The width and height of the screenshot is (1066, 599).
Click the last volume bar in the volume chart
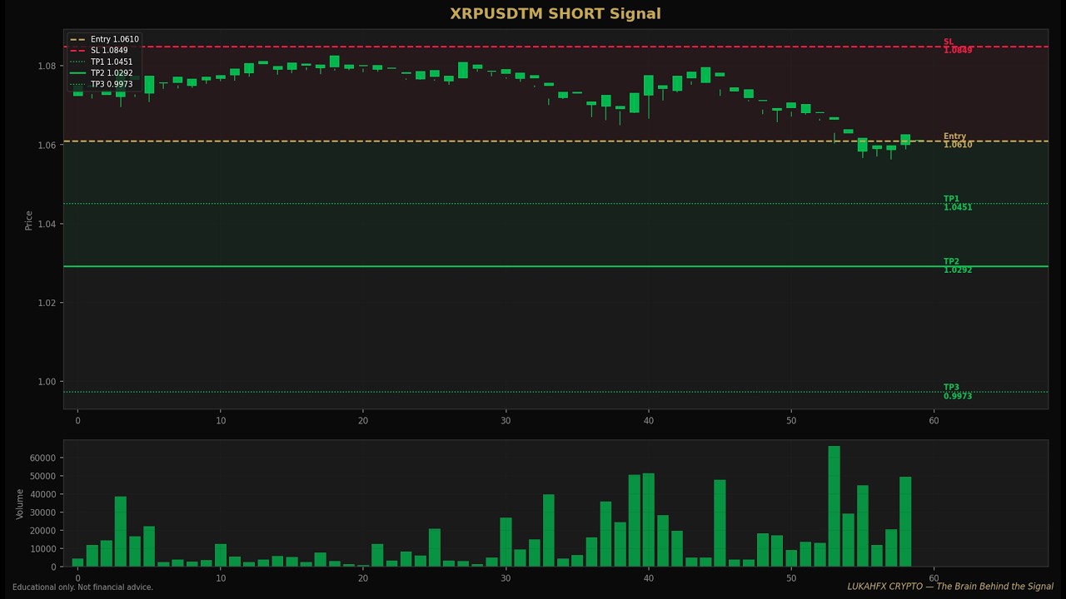tap(905, 522)
